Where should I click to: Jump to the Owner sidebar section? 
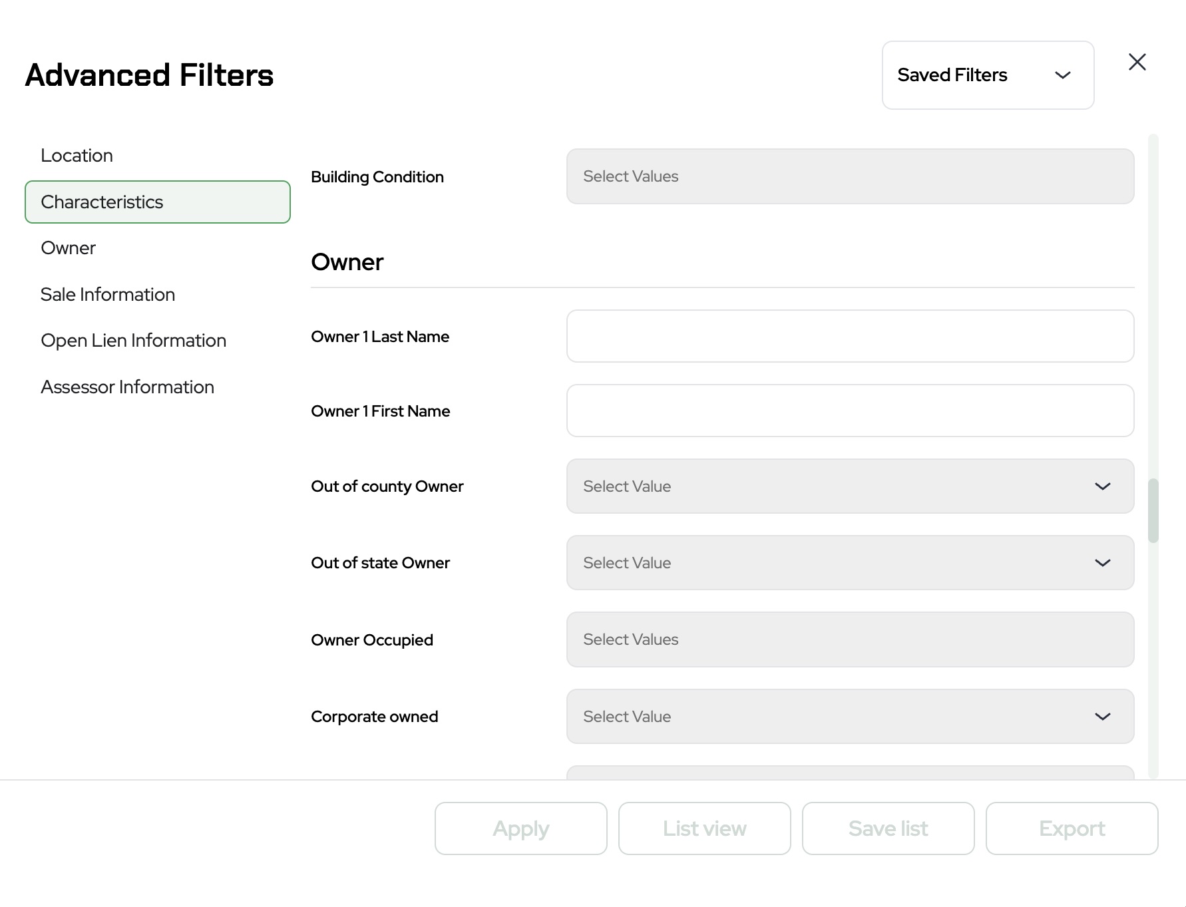(x=69, y=248)
